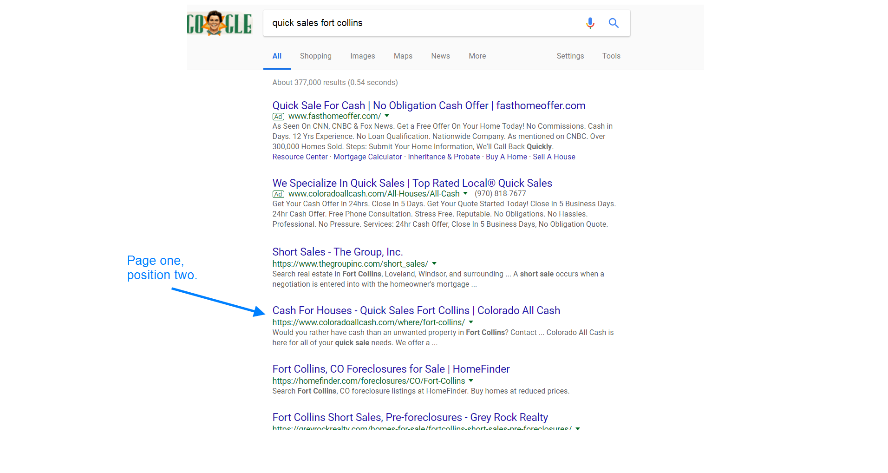
Task: Switch to the Shopping tab
Action: point(315,56)
